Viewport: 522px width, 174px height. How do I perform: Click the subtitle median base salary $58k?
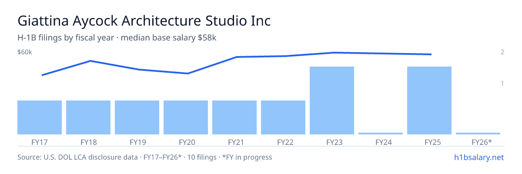click(169, 38)
